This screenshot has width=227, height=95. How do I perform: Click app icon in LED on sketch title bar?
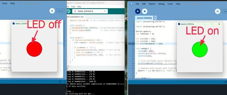coord(179,24)
